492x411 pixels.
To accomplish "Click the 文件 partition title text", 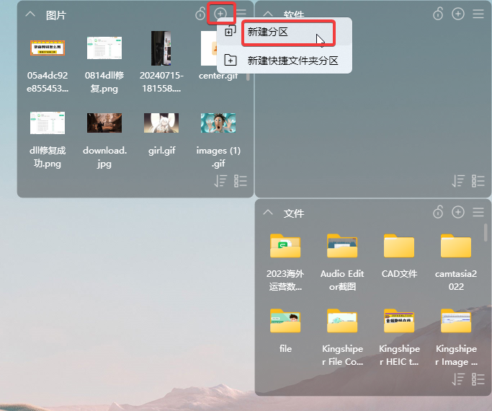I will point(294,213).
